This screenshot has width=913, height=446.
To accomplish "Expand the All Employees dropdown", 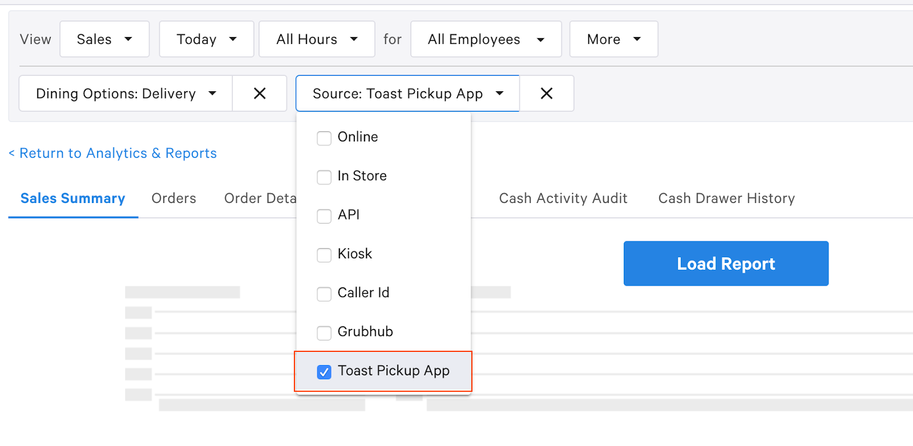I will pos(486,39).
